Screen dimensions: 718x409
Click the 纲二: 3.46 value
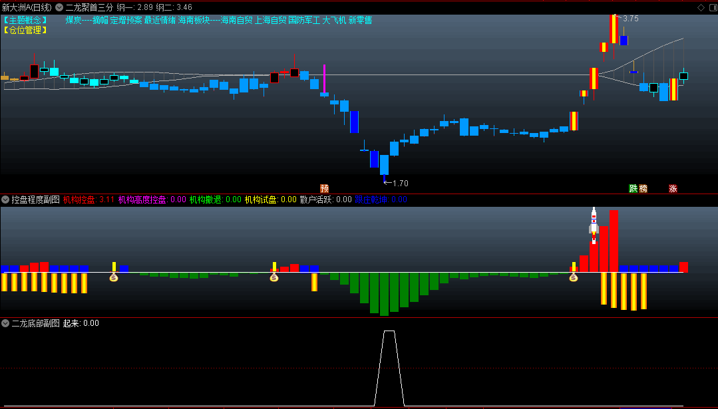(x=174, y=7)
